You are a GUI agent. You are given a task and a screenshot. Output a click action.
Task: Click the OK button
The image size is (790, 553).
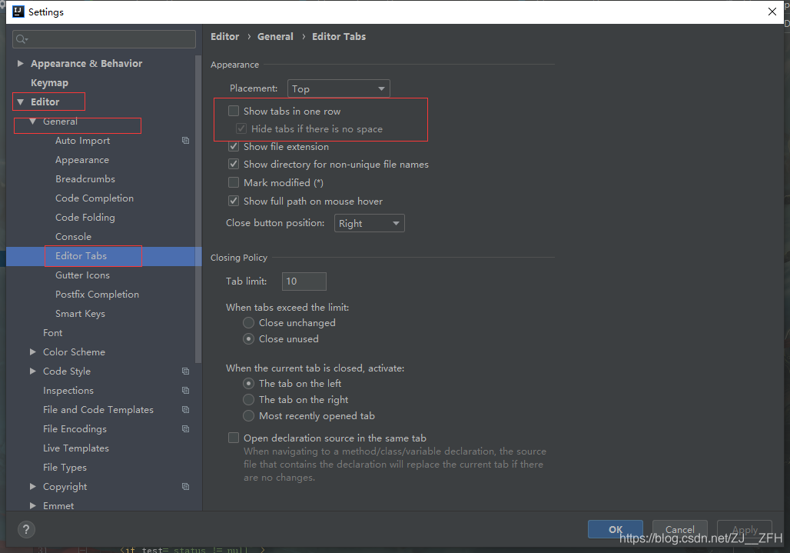616,529
